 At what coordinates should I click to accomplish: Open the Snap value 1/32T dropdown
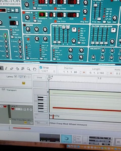(x=48, y=71)
